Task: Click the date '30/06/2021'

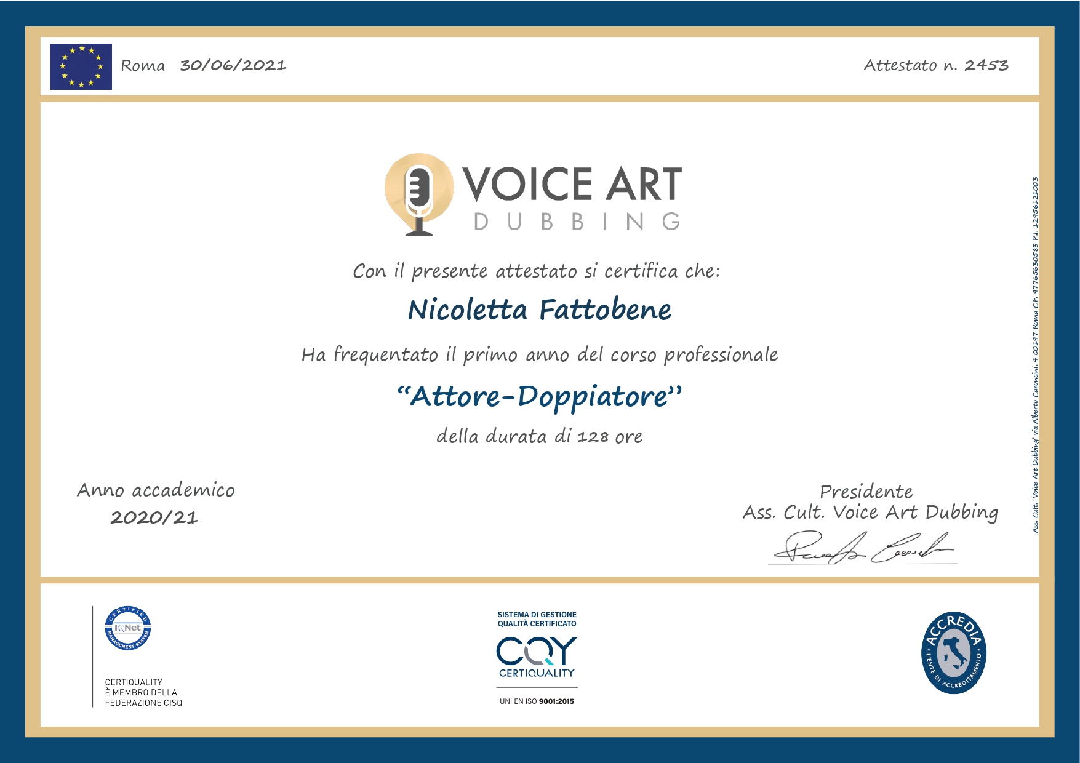Action: coord(233,65)
